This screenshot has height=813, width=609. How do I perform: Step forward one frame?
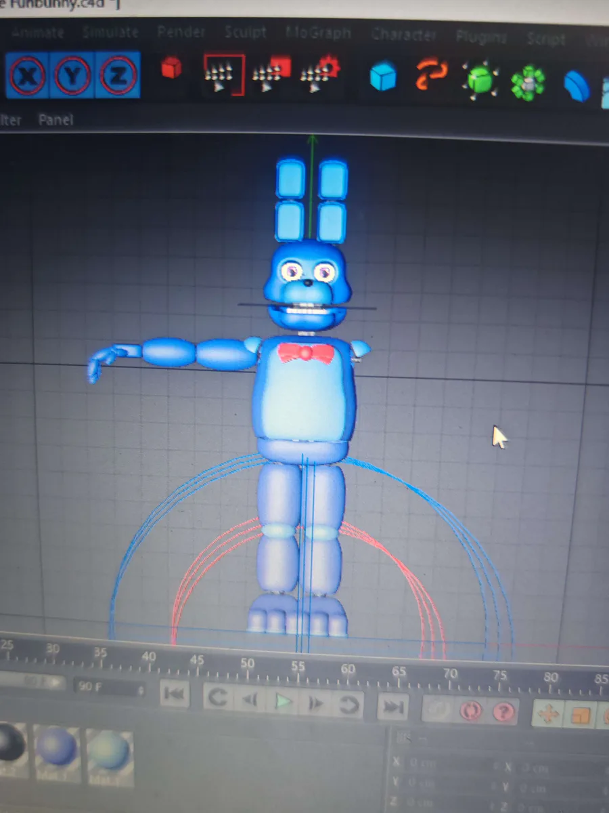click(316, 705)
